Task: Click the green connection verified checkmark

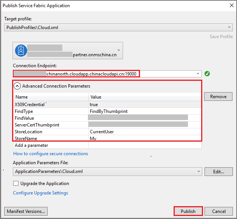Action: pyautogui.click(x=207, y=74)
